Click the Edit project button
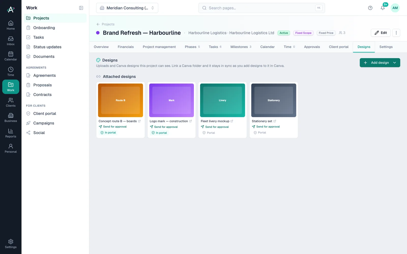This screenshot has height=254, width=407. [381, 33]
